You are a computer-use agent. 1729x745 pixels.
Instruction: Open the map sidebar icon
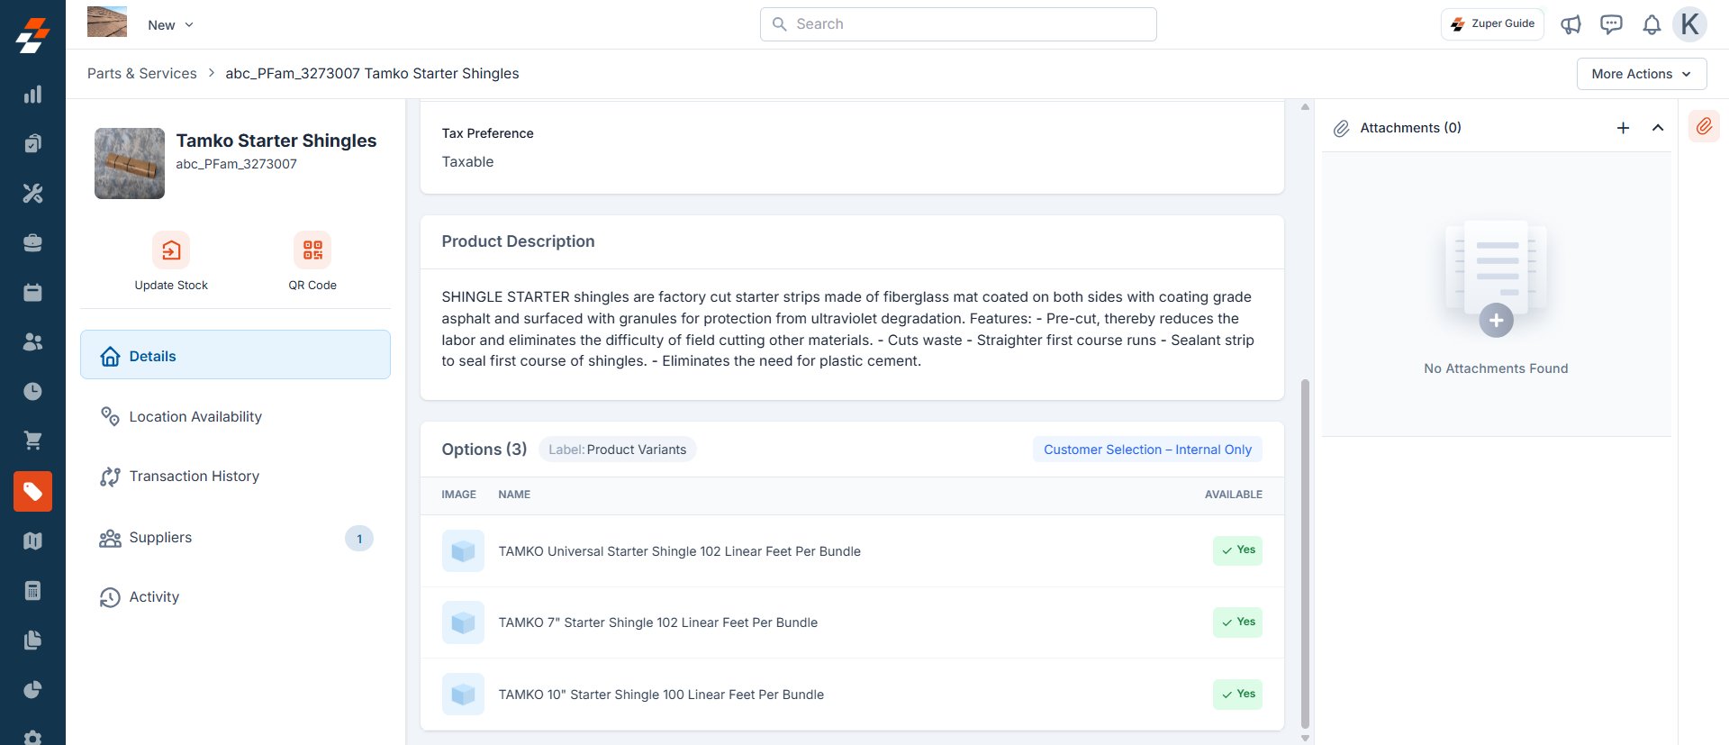[32, 541]
